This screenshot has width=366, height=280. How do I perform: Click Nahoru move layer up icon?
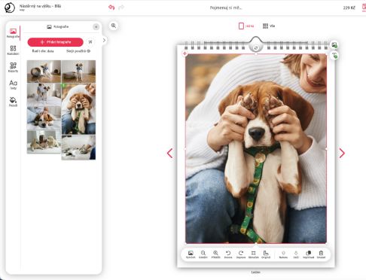coord(283,254)
